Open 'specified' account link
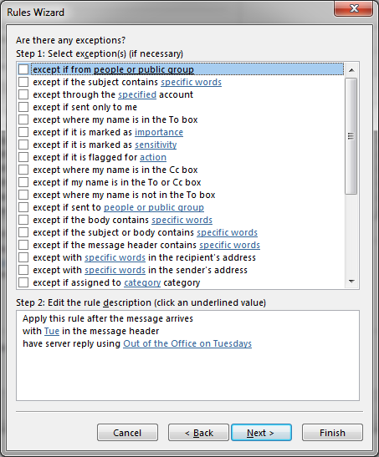Screen dimensions: 379x457 coord(137,94)
